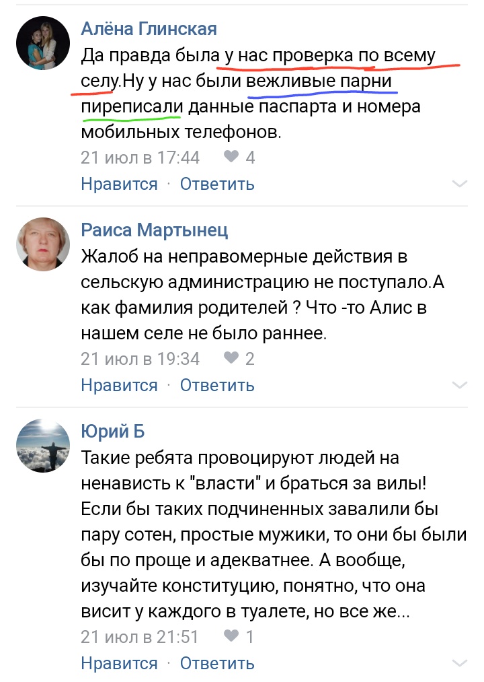
Task: Tap the heart icon on Юрий Б's comment
Action: (x=231, y=636)
